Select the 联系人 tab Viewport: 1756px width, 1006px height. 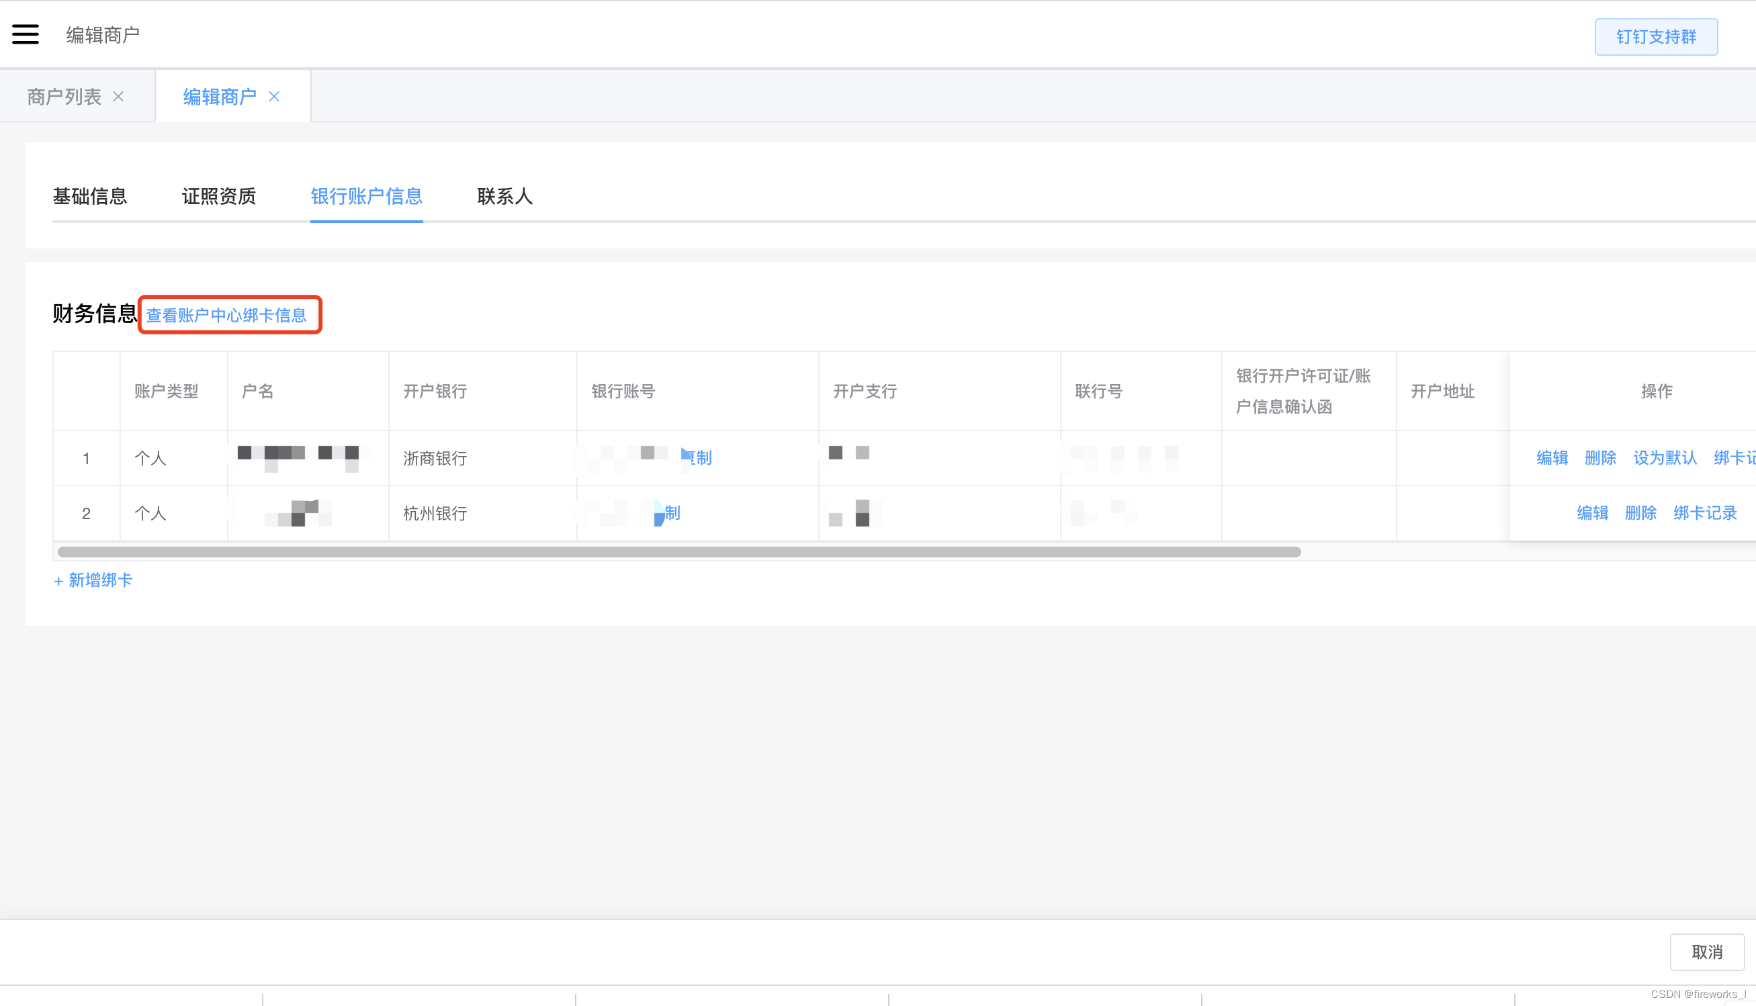[504, 197]
